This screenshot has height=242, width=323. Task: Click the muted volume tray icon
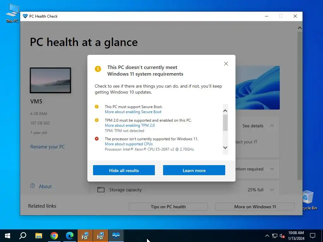[x=282, y=236]
